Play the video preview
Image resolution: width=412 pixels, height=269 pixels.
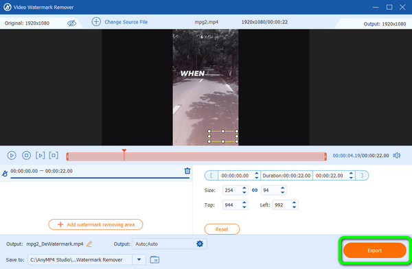(x=12, y=156)
